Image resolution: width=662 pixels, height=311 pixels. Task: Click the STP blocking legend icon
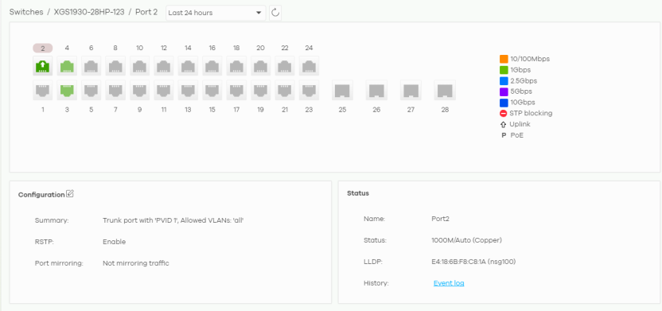click(x=503, y=114)
